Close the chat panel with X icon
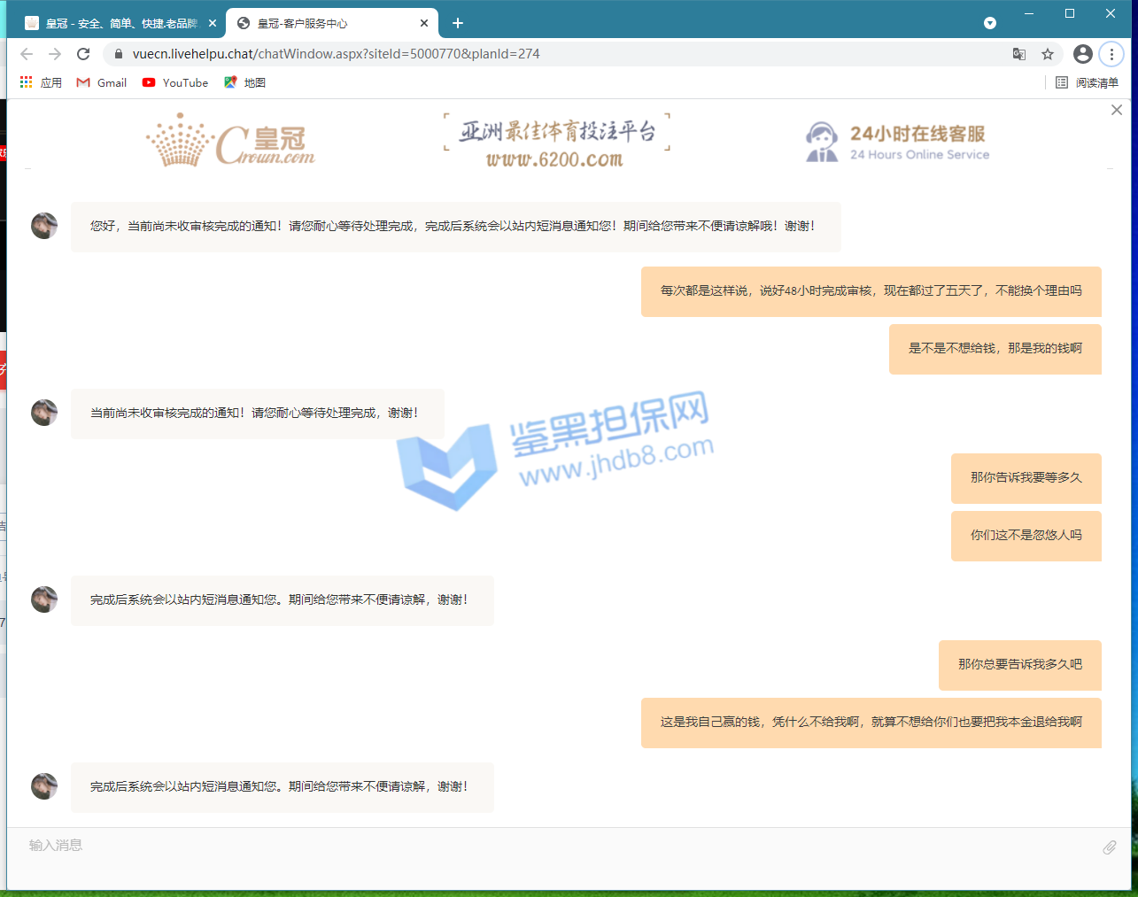This screenshot has width=1138, height=897. (x=1116, y=110)
